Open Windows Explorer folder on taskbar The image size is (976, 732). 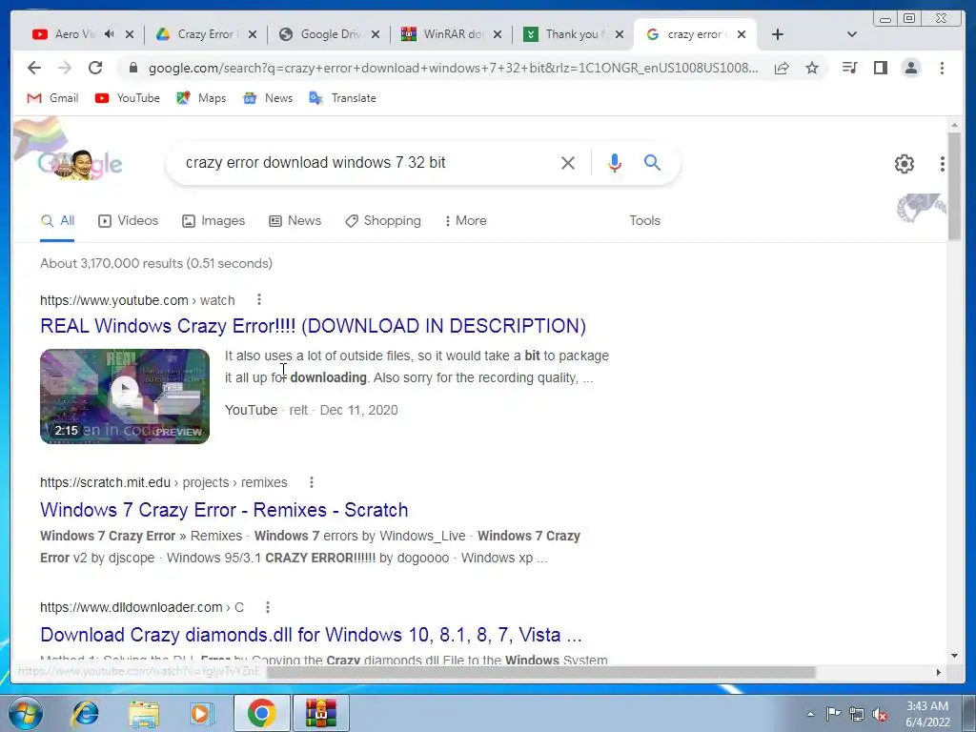(x=143, y=713)
